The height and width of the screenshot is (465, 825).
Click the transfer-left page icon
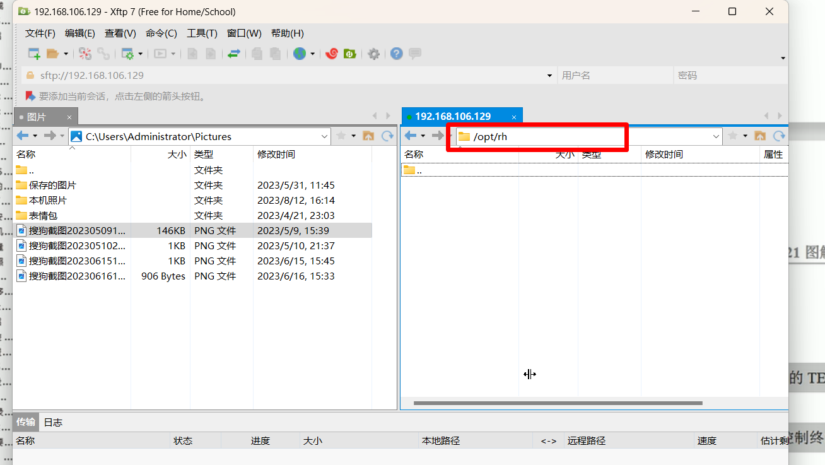point(193,54)
